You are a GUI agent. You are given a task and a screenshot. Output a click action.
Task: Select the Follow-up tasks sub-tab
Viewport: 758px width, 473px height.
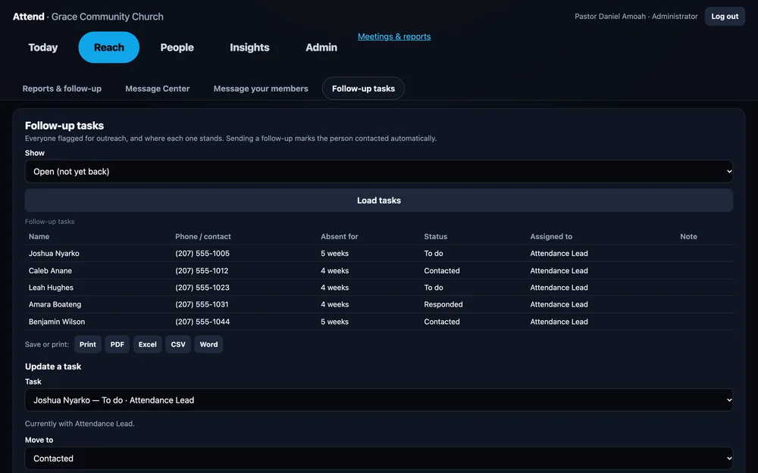point(363,89)
